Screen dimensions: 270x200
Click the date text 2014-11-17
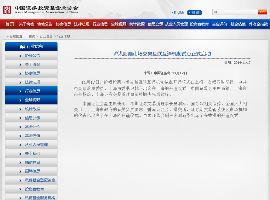pos(242,63)
